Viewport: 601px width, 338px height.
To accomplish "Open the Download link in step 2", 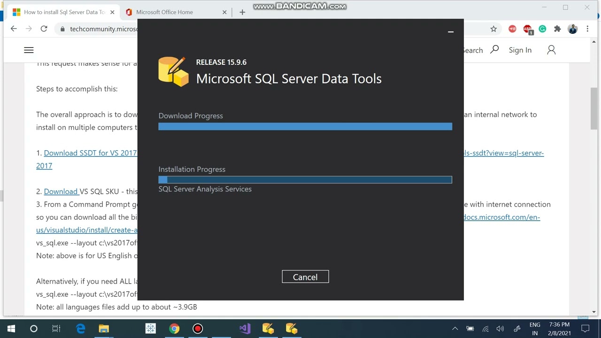I will tap(61, 192).
